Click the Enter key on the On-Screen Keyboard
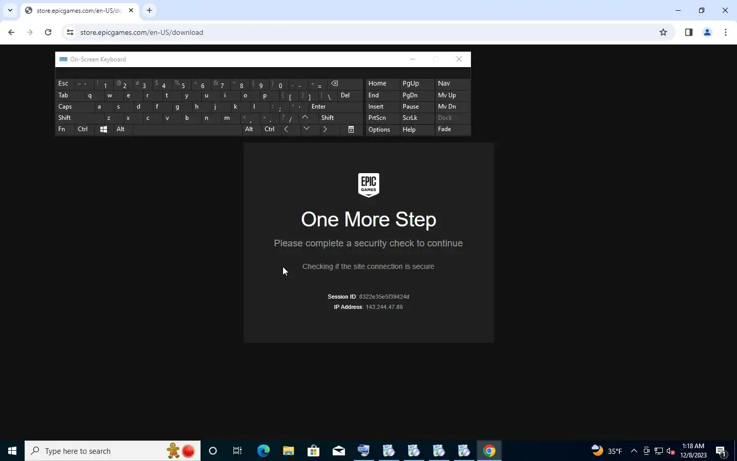737x461 pixels. (336, 107)
